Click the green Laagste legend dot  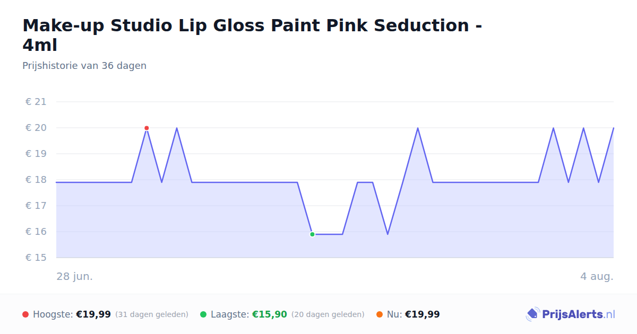pos(203,314)
